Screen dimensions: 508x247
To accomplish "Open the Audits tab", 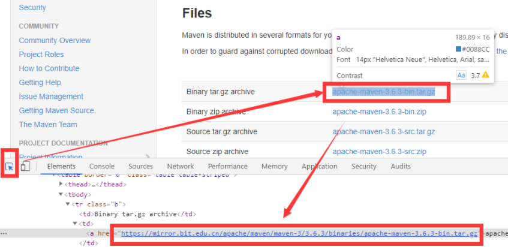I will [x=401, y=166].
